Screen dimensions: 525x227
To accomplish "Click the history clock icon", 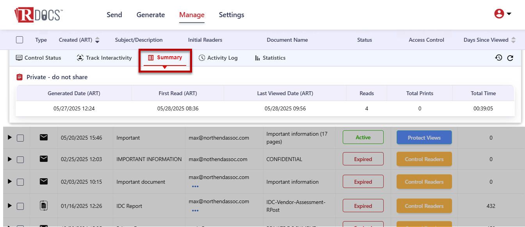I will [498, 58].
